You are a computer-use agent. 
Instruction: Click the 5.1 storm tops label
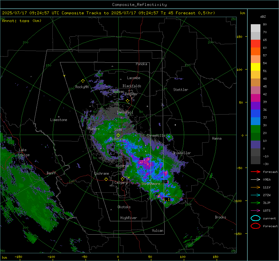[166, 200]
